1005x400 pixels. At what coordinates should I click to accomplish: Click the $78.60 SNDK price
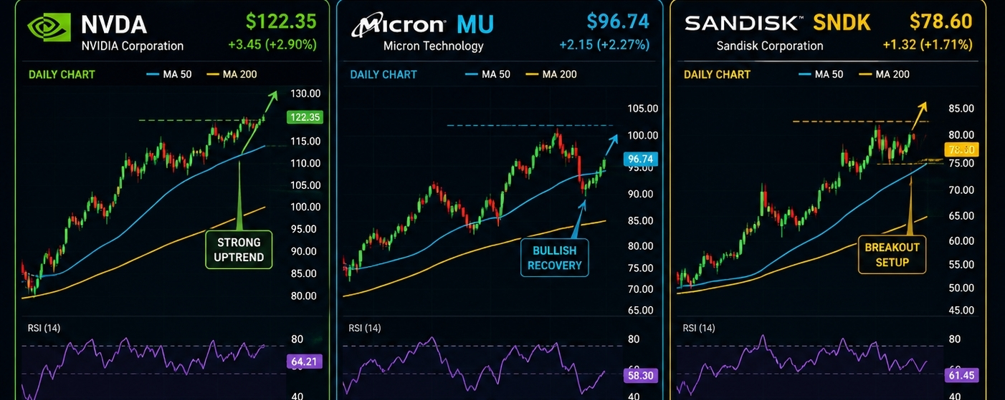point(942,21)
